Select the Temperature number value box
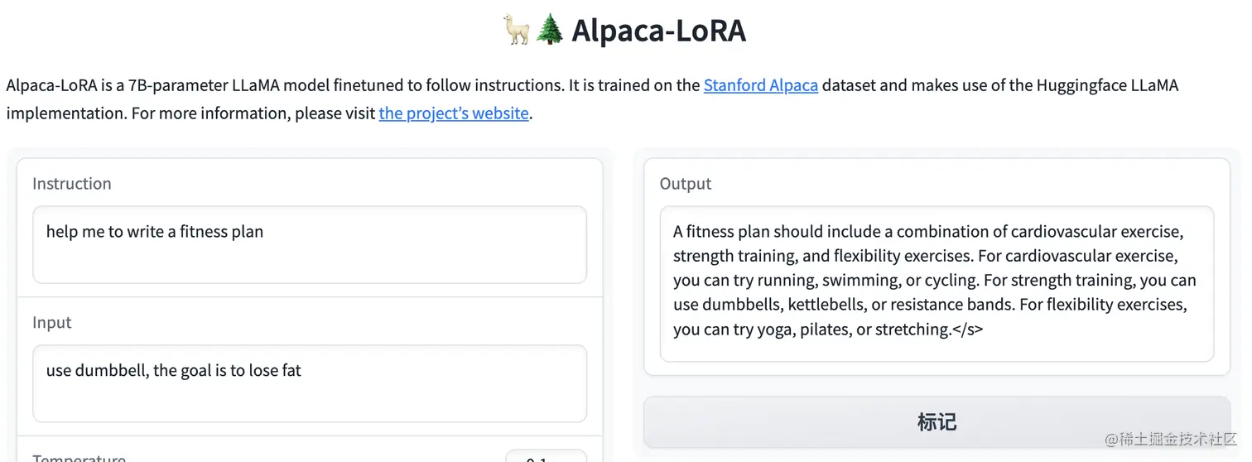The width and height of the screenshot is (1252, 462). (545, 457)
